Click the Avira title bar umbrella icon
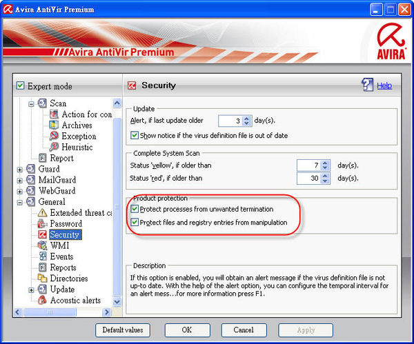Screen dimensions: 414x344 tap(8, 9)
